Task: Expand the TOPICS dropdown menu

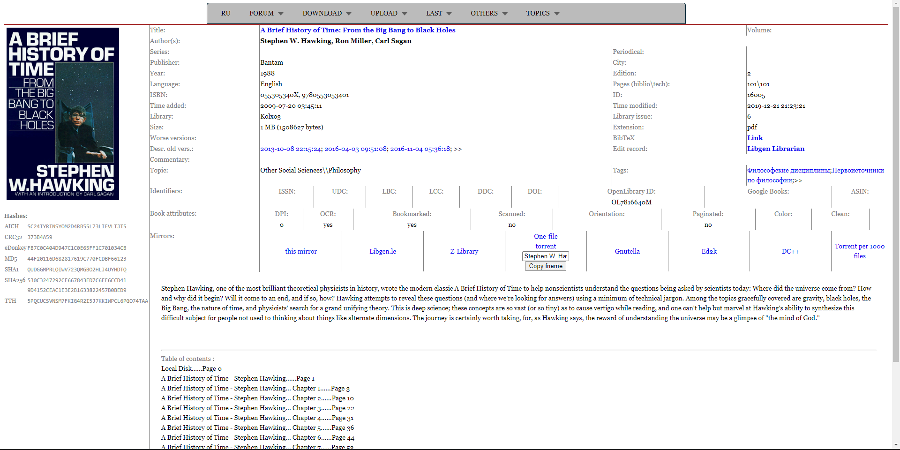Action: [x=543, y=13]
